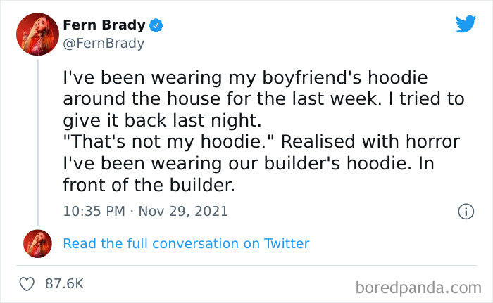Open the tweet info icon

465,211
